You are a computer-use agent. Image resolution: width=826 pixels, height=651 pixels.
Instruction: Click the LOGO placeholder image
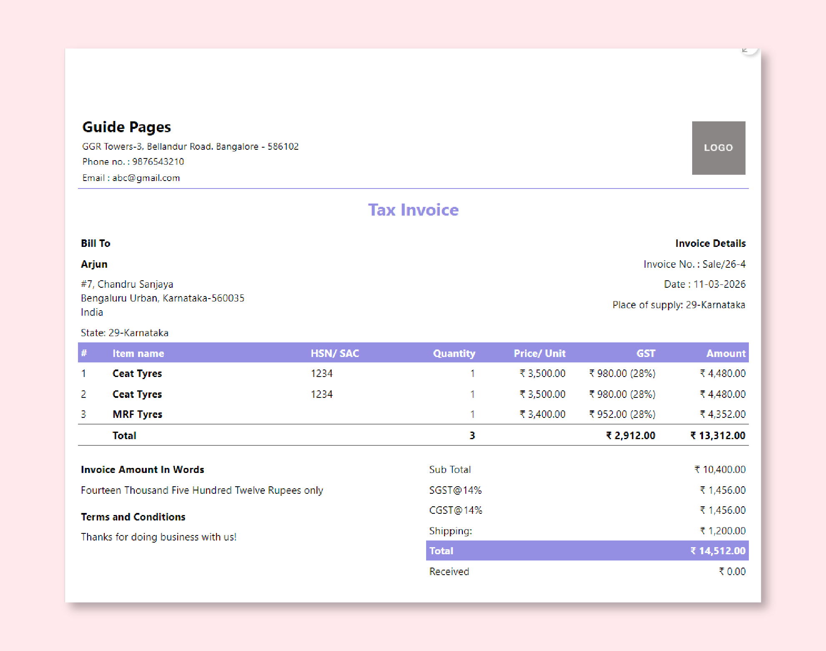tap(718, 148)
